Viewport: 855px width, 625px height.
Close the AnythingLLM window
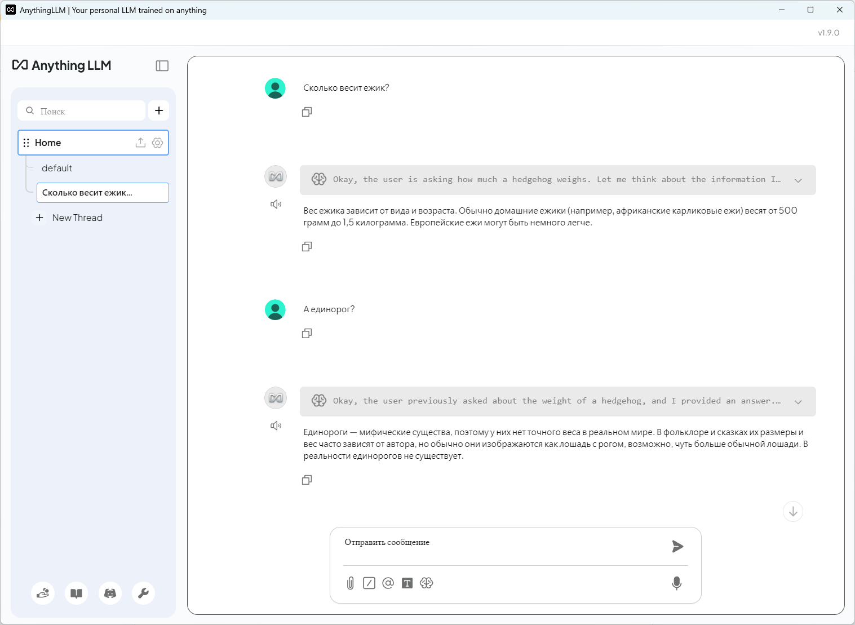pos(840,10)
